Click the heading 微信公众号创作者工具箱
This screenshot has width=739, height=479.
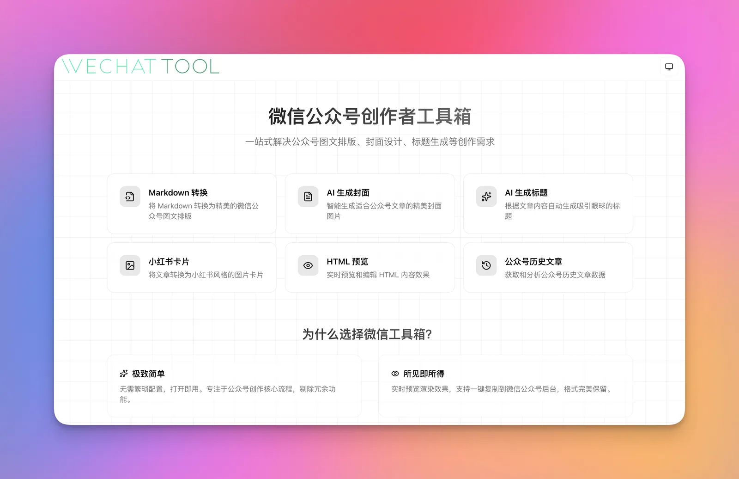pos(369,116)
